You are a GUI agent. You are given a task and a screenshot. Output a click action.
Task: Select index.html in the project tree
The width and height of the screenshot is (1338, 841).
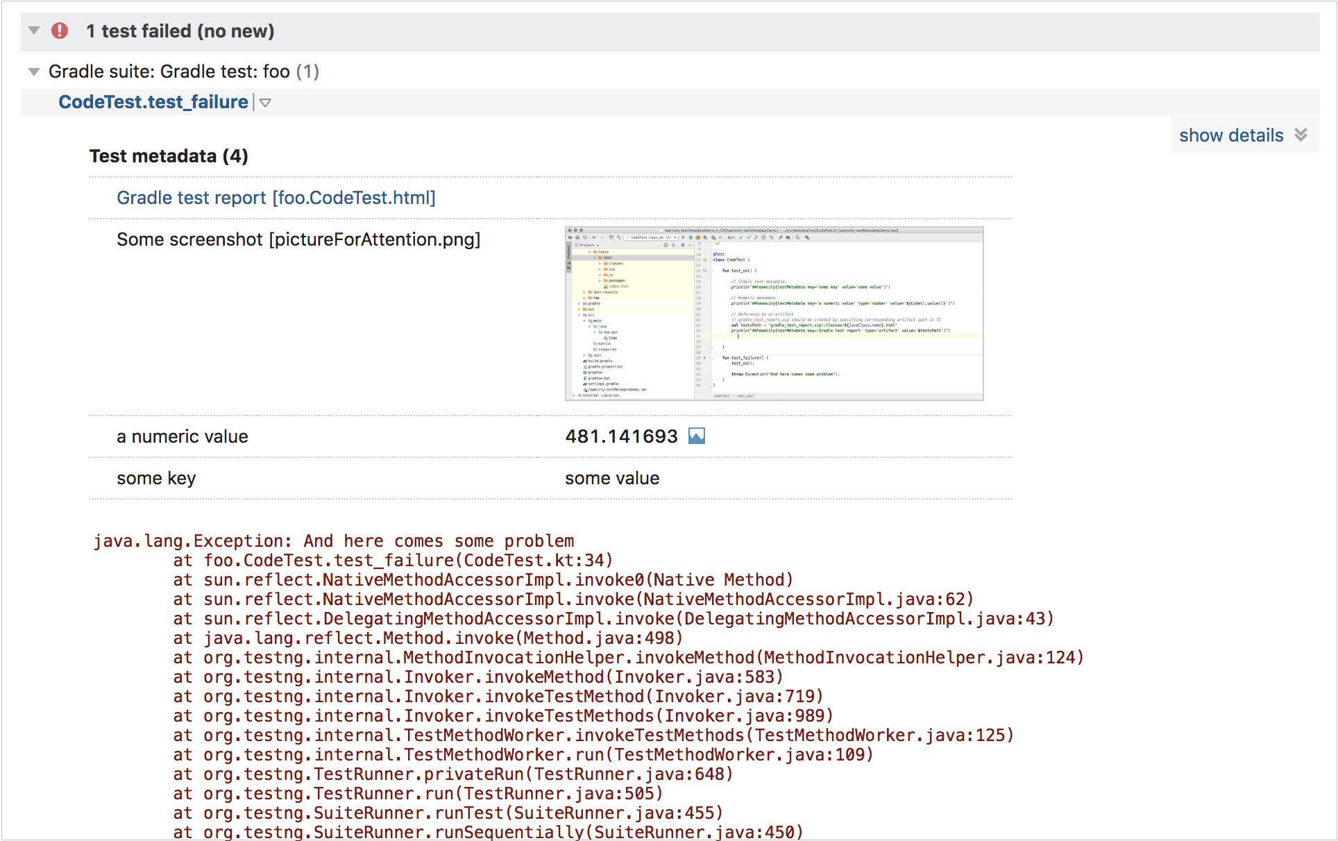[x=619, y=287]
